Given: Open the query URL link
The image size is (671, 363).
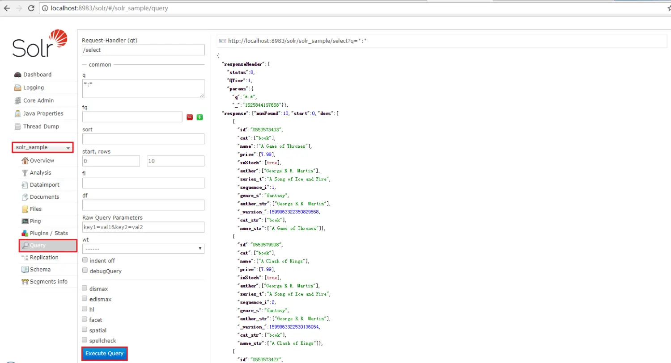Looking at the screenshot, I should [297, 41].
